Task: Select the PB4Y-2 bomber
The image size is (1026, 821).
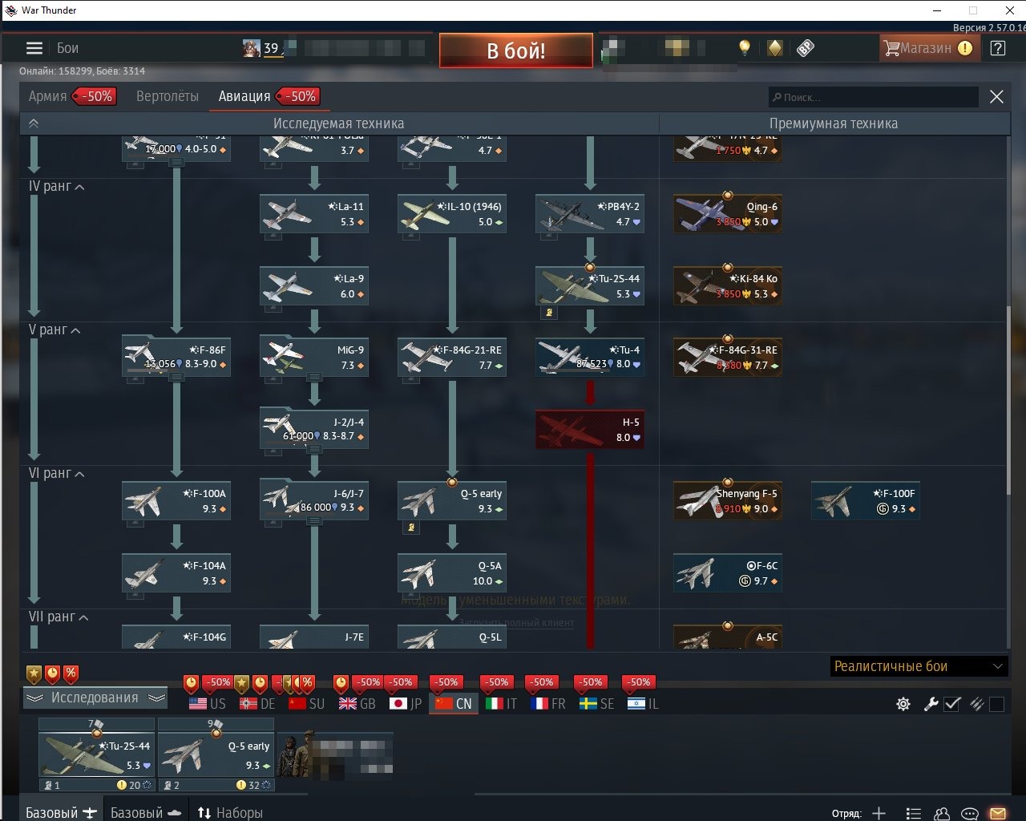Action: click(590, 214)
